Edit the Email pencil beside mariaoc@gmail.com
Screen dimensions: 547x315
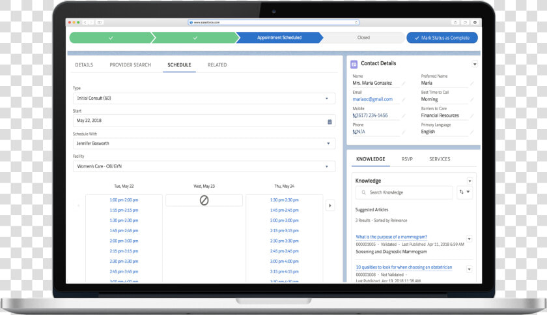(403, 100)
